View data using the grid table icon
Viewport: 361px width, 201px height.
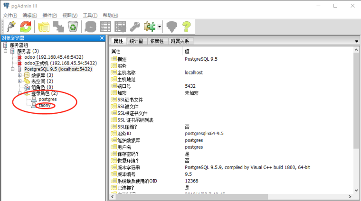(105, 27)
